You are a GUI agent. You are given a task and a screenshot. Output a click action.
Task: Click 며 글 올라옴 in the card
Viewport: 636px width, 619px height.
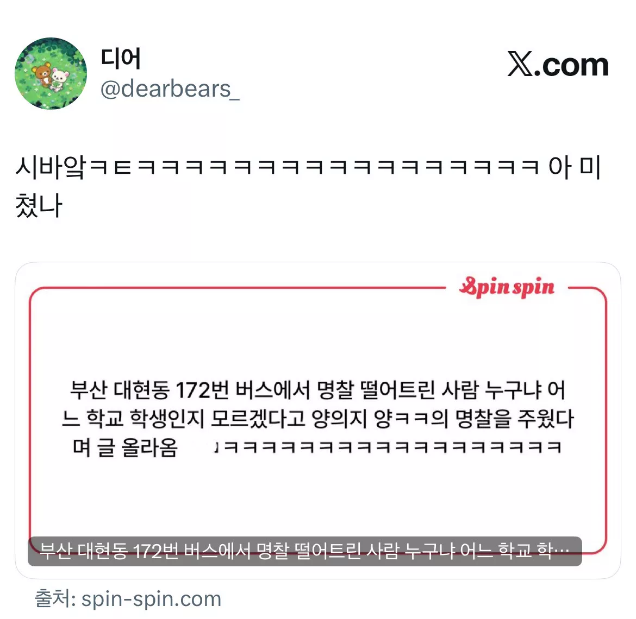[x=126, y=447]
